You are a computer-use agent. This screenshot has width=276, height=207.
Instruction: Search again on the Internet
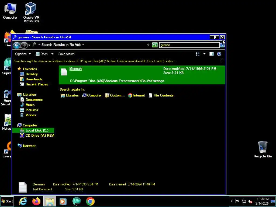(x=136, y=95)
